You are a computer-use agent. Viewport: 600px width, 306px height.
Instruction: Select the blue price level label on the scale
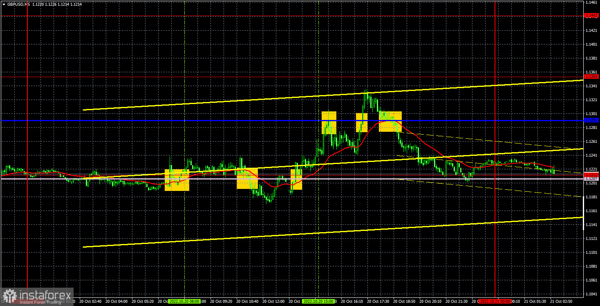[x=591, y=120]
